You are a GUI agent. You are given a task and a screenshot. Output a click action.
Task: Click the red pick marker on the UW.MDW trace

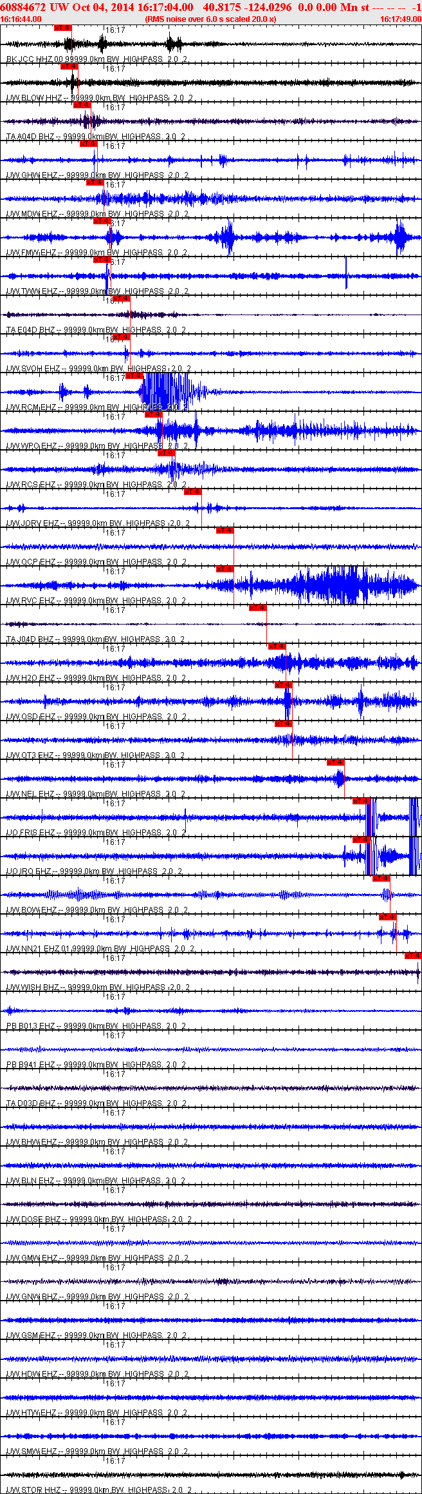[x=95, y=182]
